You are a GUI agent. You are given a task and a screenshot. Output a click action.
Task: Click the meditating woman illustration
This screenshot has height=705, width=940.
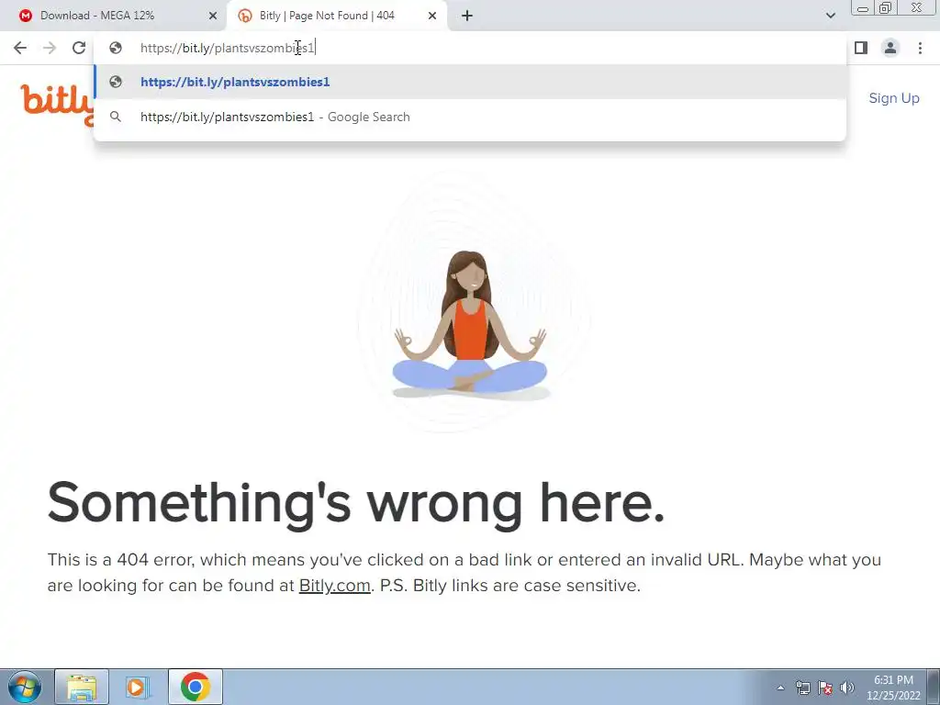(x=471, y=324)
